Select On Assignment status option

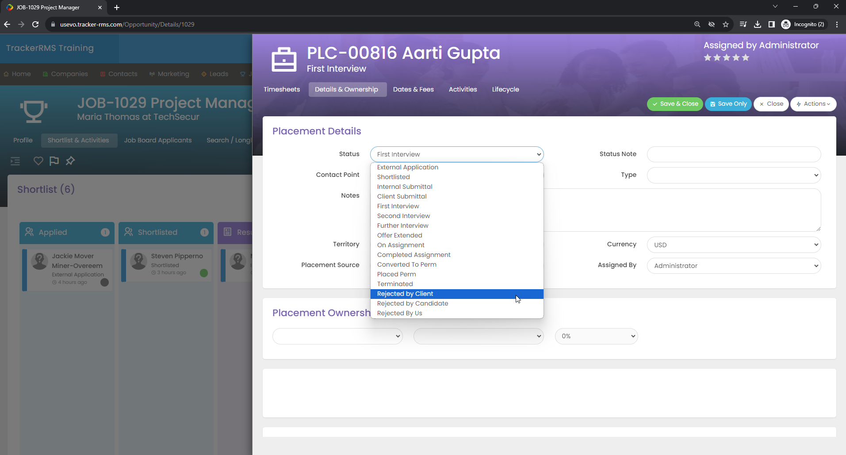tap(457, 245)
